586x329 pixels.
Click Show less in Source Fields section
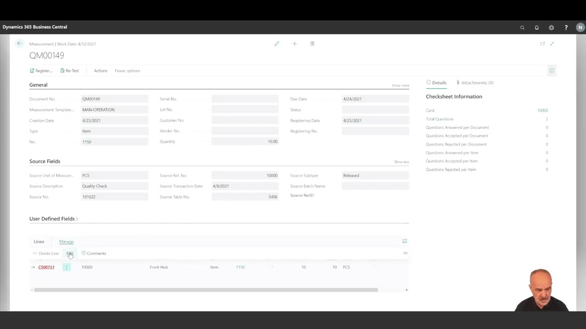coord(402,162)
